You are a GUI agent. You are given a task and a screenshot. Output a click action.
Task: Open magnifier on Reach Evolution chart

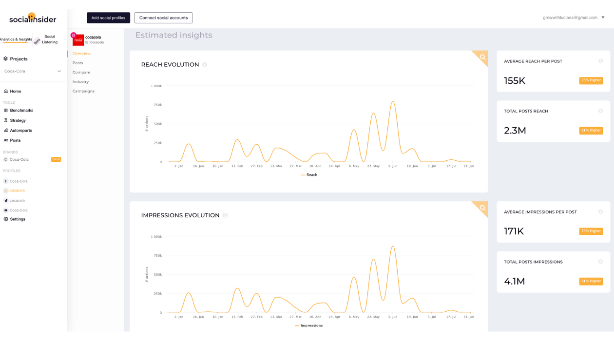click(482, 57)
